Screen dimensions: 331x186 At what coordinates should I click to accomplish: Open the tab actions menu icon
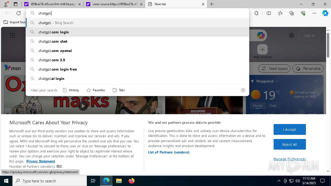pos(16,4)
